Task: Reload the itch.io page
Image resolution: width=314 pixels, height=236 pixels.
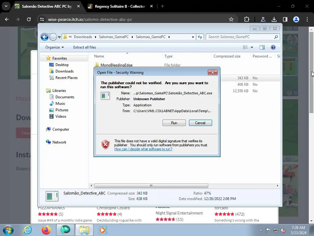Action: point(29,19)
